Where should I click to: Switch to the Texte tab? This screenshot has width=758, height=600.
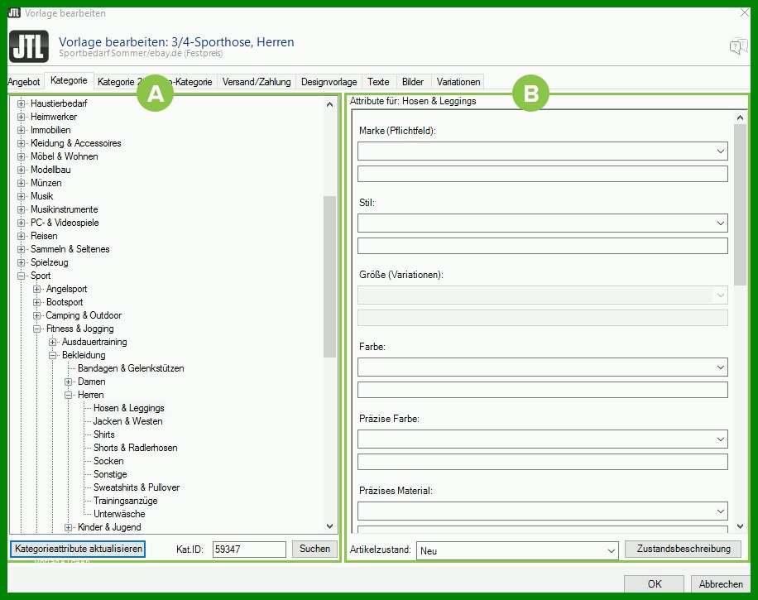[378, 82]
